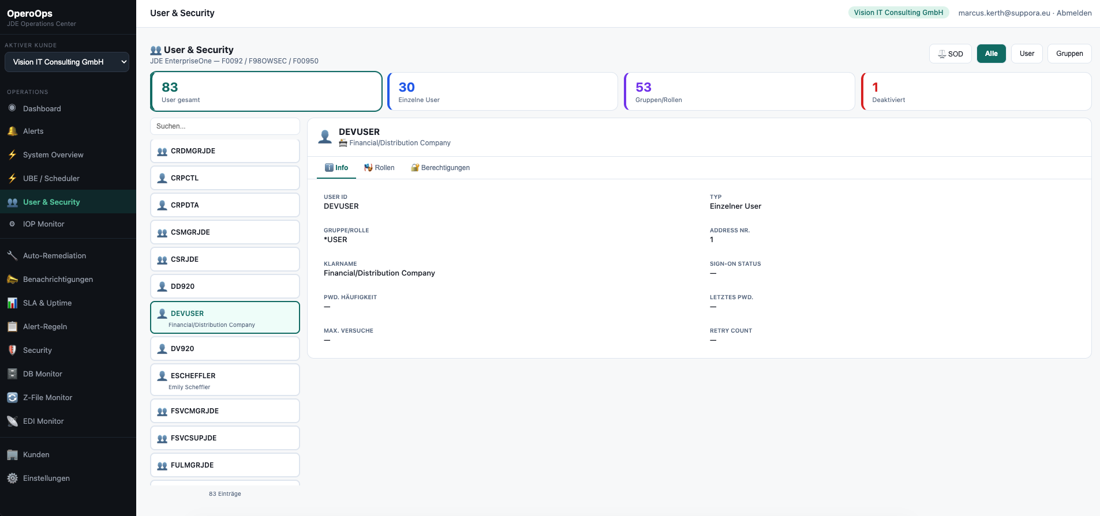Click the SOD button

tap(950, 54)
